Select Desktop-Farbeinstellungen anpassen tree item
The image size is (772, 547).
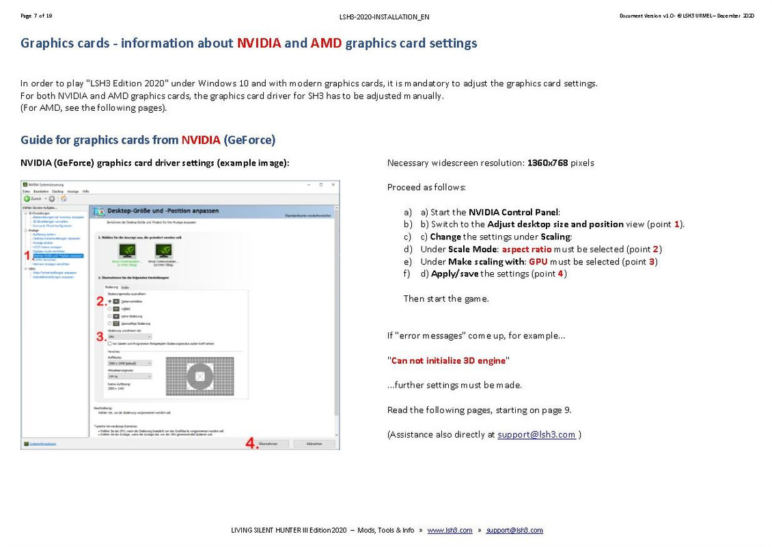pyautogui.click(x=57, y=239)
